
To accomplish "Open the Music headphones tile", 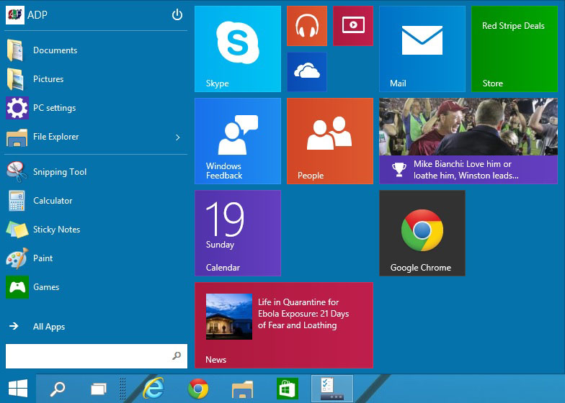I will (x=307, y=26).
